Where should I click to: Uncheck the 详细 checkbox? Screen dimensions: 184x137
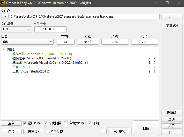click(x=90, y=123)
